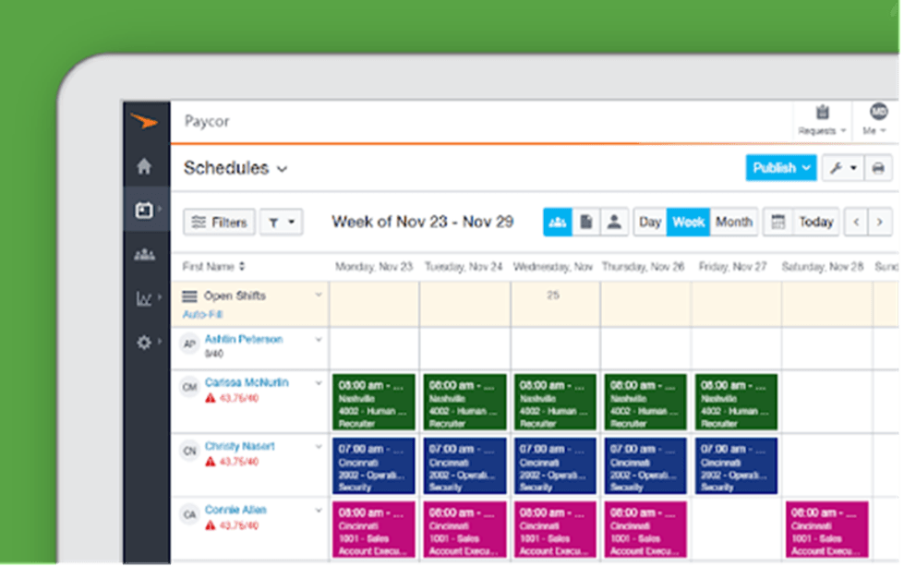This screenshot has height=567, width=904.
Task: Switch to Month view
Action: [734, 222]
